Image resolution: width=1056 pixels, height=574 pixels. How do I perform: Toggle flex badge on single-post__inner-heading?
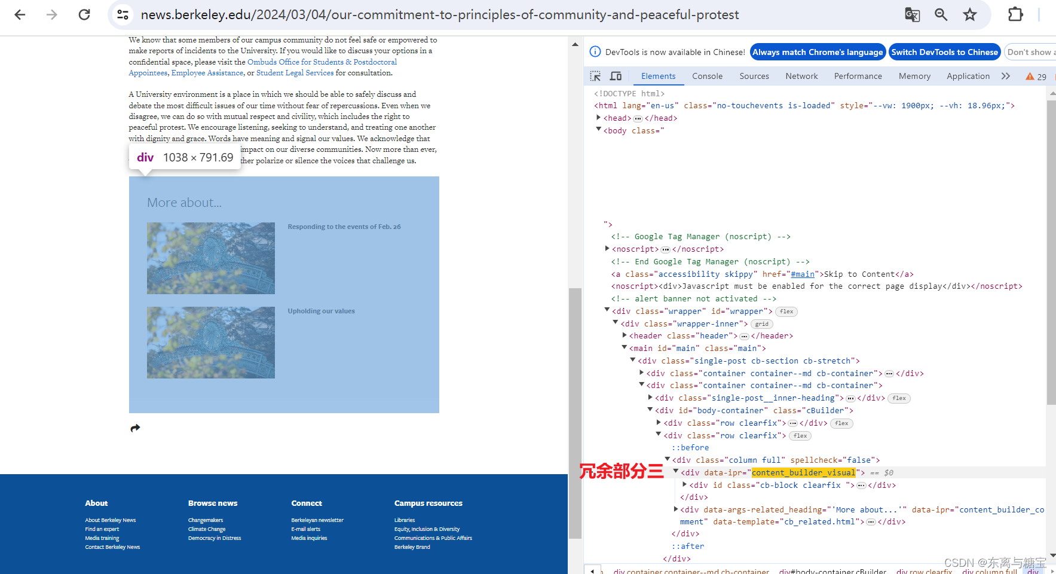tap(899, 398)
